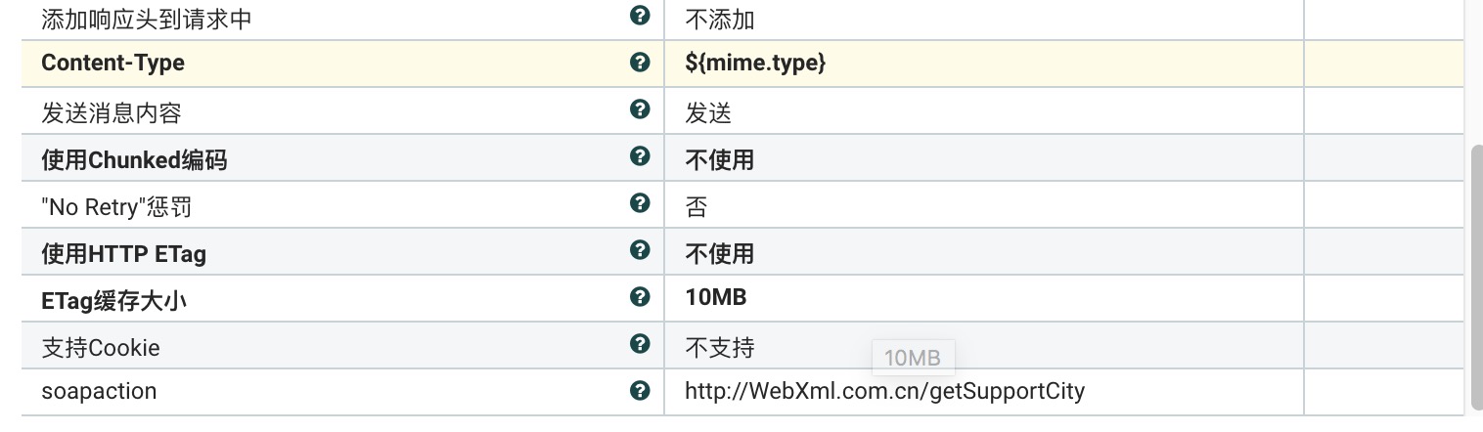This screenshot has width=1483, height=432.
Task: Click the 10MB ETag cache value
Action: [716, 298]
